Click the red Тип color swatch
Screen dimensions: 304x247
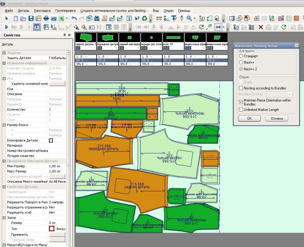[51, 229]
